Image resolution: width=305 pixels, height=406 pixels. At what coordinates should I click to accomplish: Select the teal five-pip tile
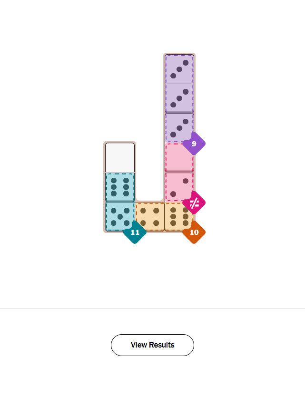[x=120, y=216]
